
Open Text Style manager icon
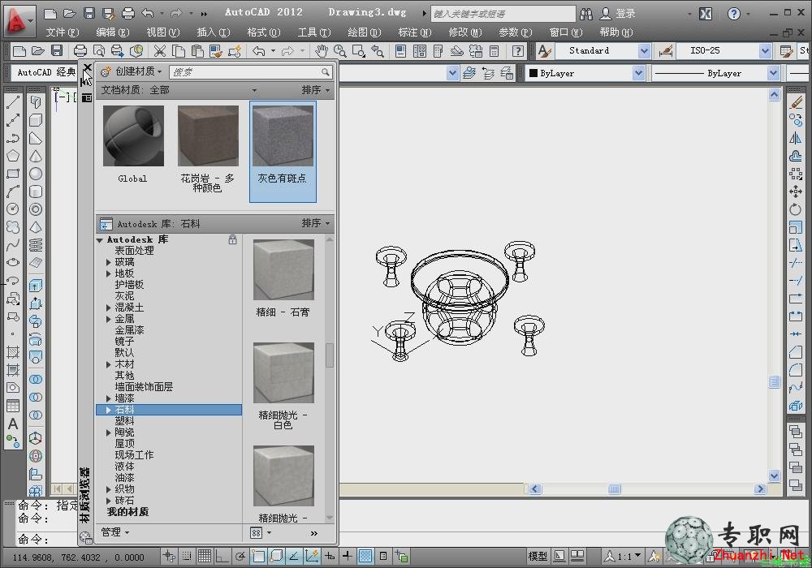click(x=544, y=50)
